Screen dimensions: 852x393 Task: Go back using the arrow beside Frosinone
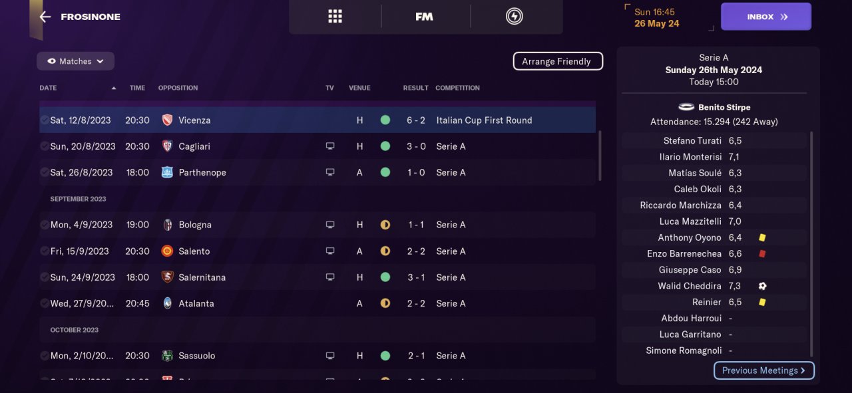point(45,17)
